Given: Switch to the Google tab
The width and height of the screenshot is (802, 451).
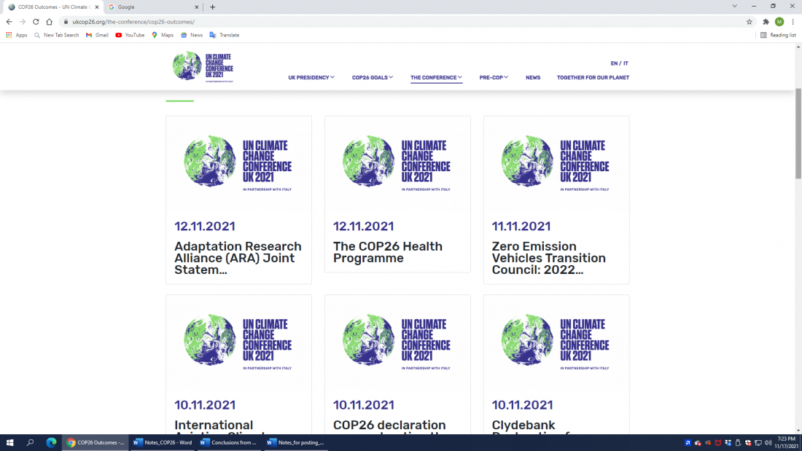Looking at the screenshot, I should coord(153,7).
